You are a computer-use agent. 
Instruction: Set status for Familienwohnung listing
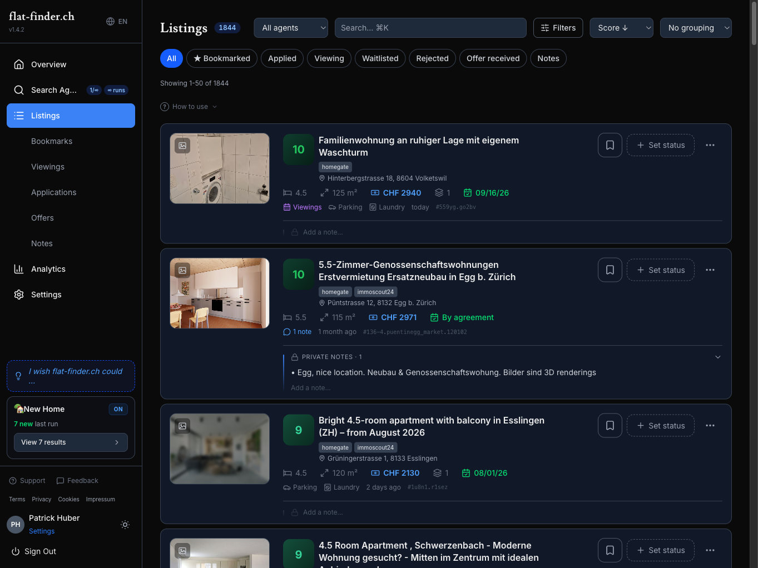point(661,145)
